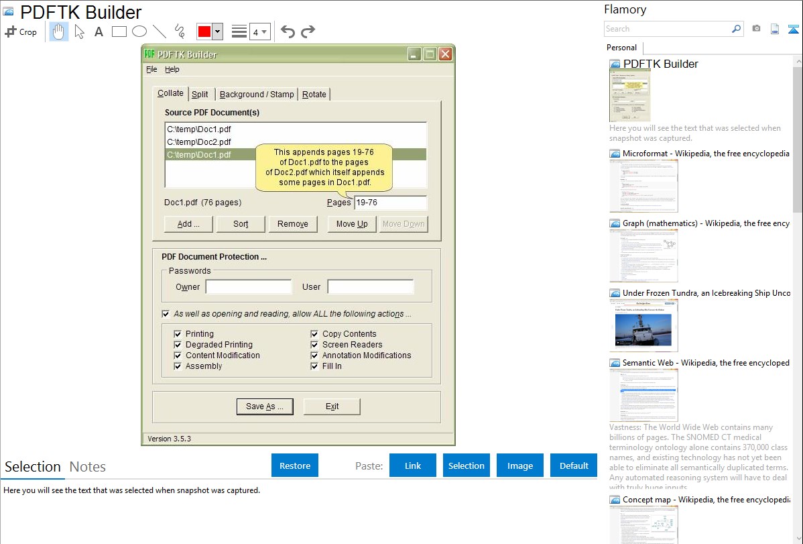The height and width of the screenshot is (544, 803).
Task: Click the document page icon in Flamory
Action: (x=775, y=29)
